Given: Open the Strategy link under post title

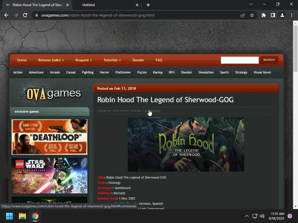Looking at the screenshot, I should [136, 111].
